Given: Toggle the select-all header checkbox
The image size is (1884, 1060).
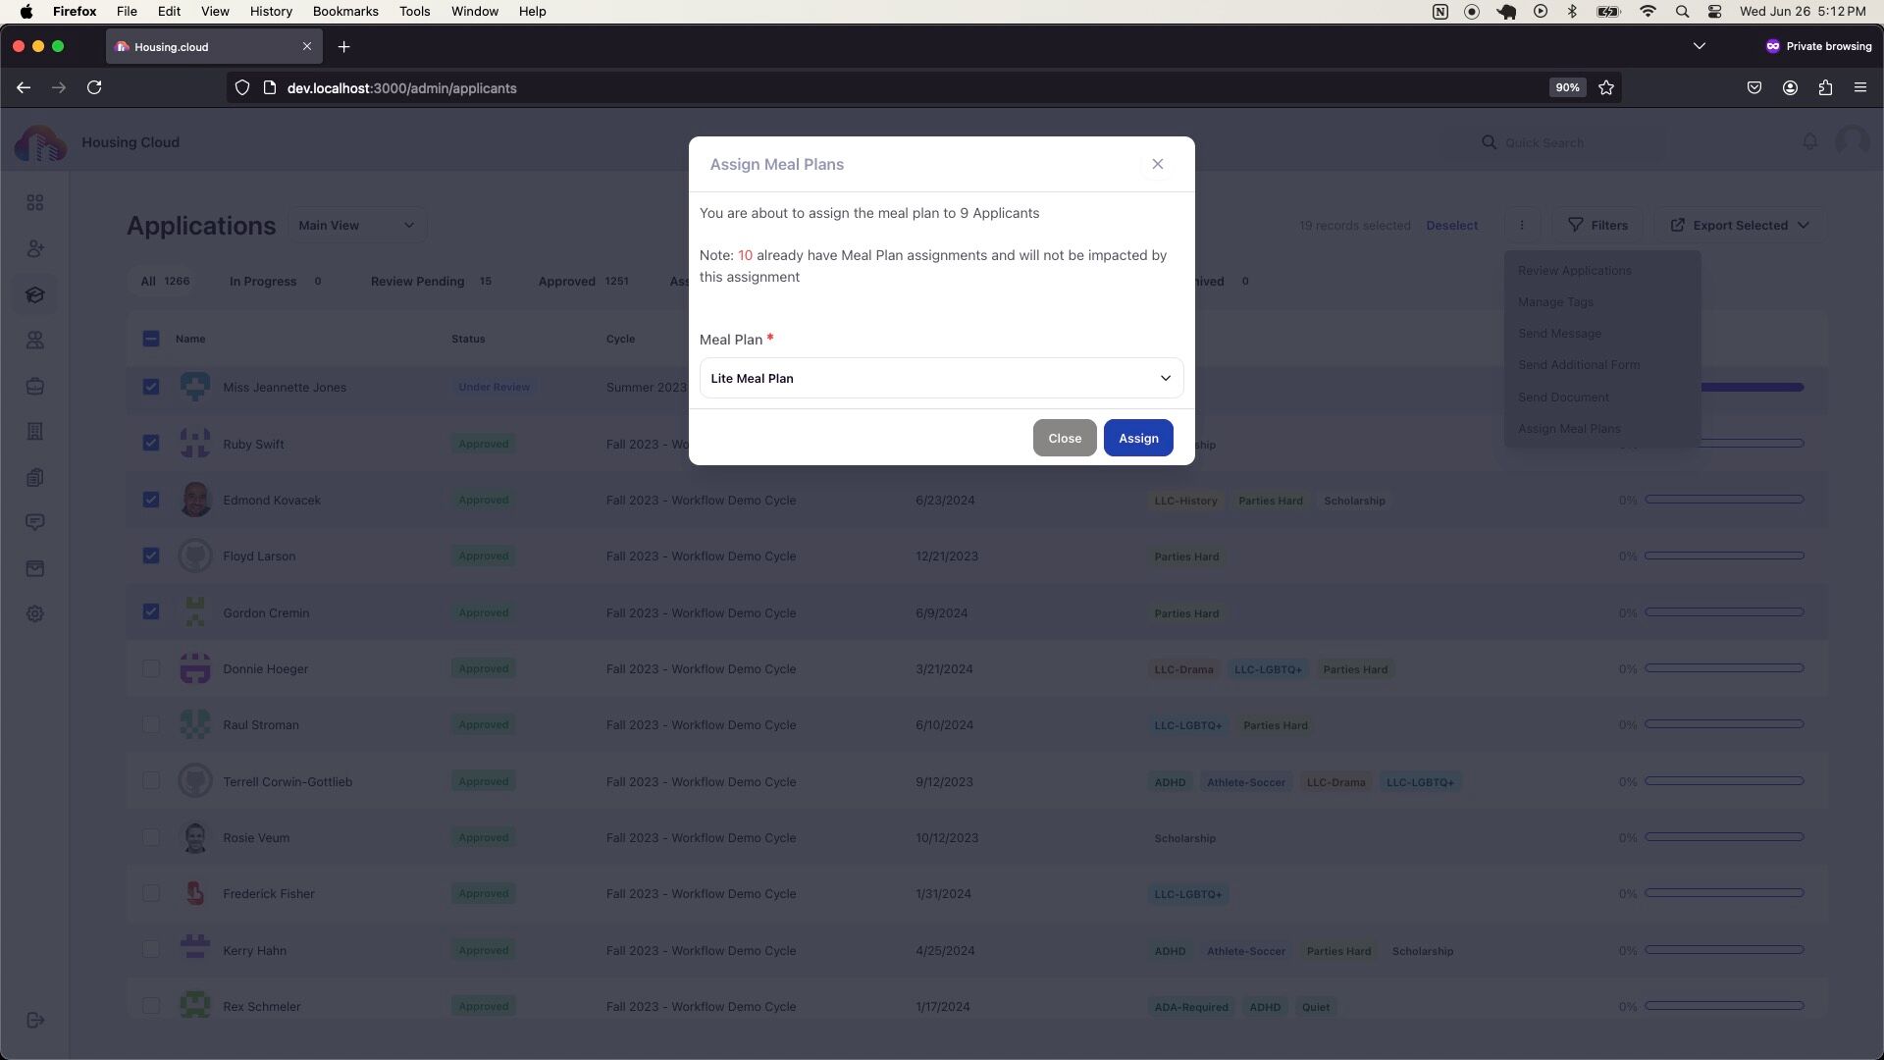Looking at the screenshot, I should 150,339.
